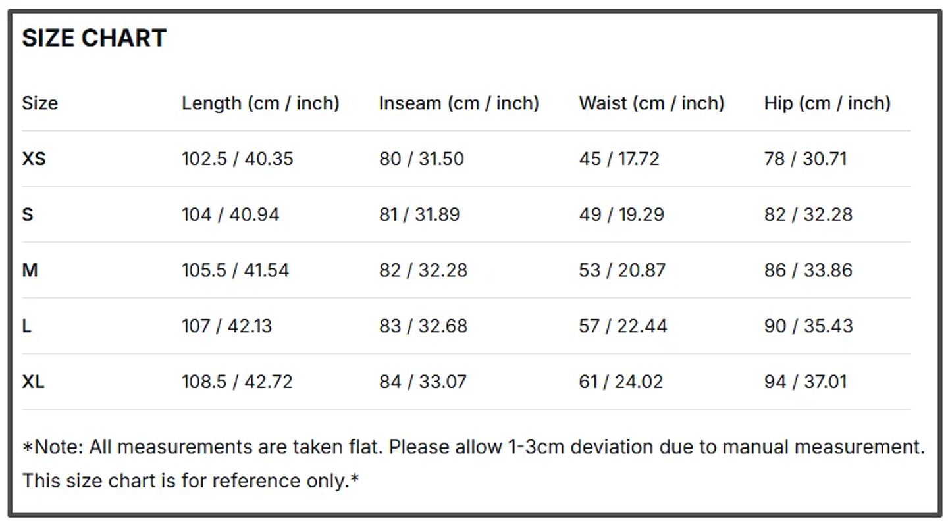Select the Waist (cm / inch) column header
The width and height of the screenshot is (948, 521).
tap(651, 103)
